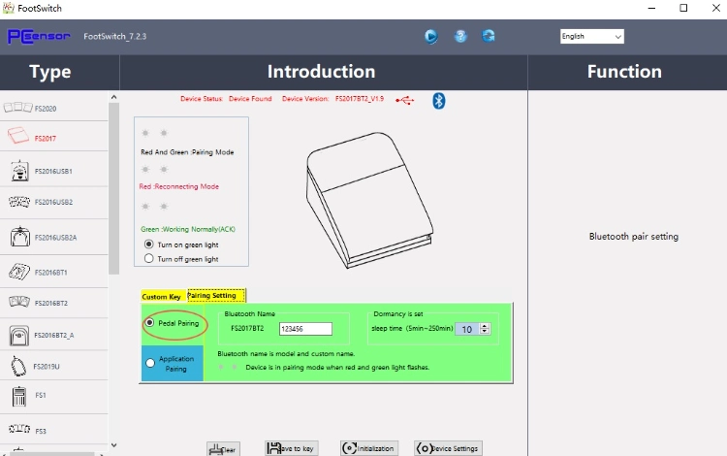Screen dimensions: 727x456
Task: Click the Clear button
Action: click(x=223, y=449)
